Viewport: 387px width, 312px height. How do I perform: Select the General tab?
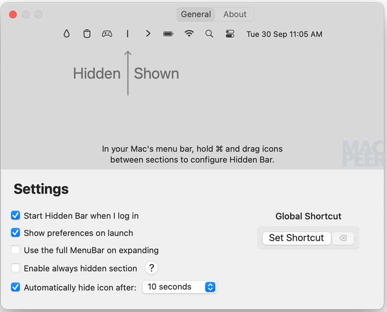(x=196, y=14)
